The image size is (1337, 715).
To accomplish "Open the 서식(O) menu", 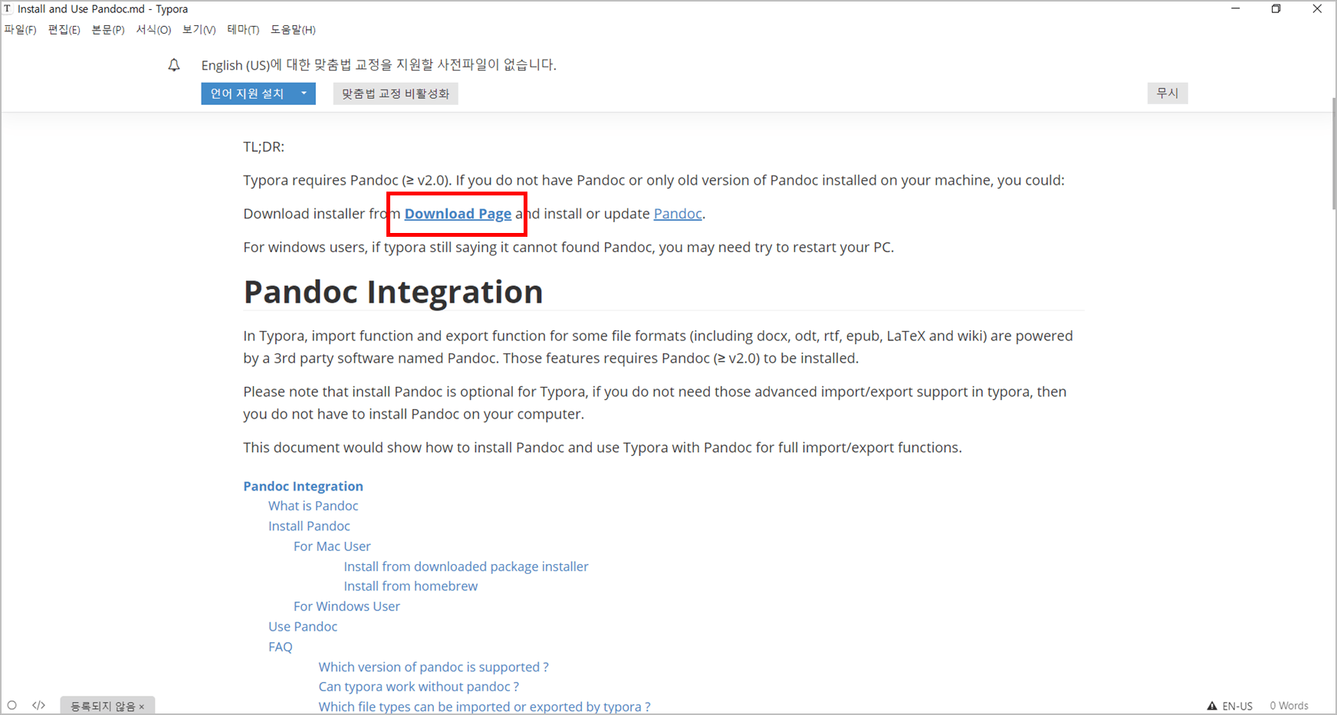I will (x=153, y=30).
